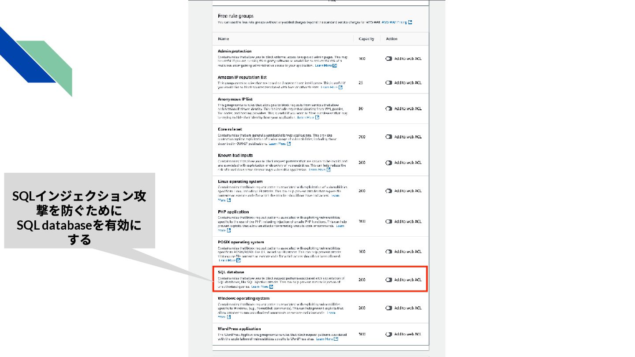Select the WordPress application rule name
Screen dimensions: 635x357
(239, 329)
